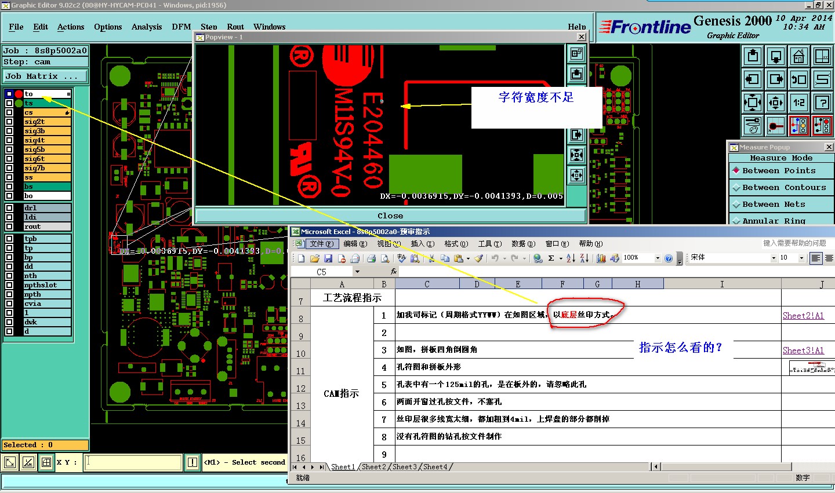Click the second Popview sidebar icon
This screenshot has height=493, width=835.
[x=576, y=74]
